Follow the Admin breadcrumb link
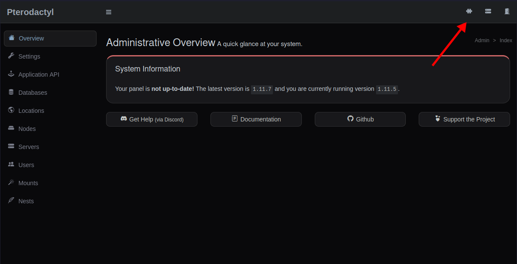 (482, 40)
